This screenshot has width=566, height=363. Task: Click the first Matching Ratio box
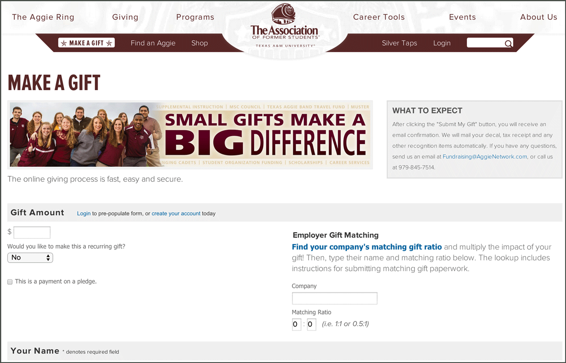[x=296, y=324]
